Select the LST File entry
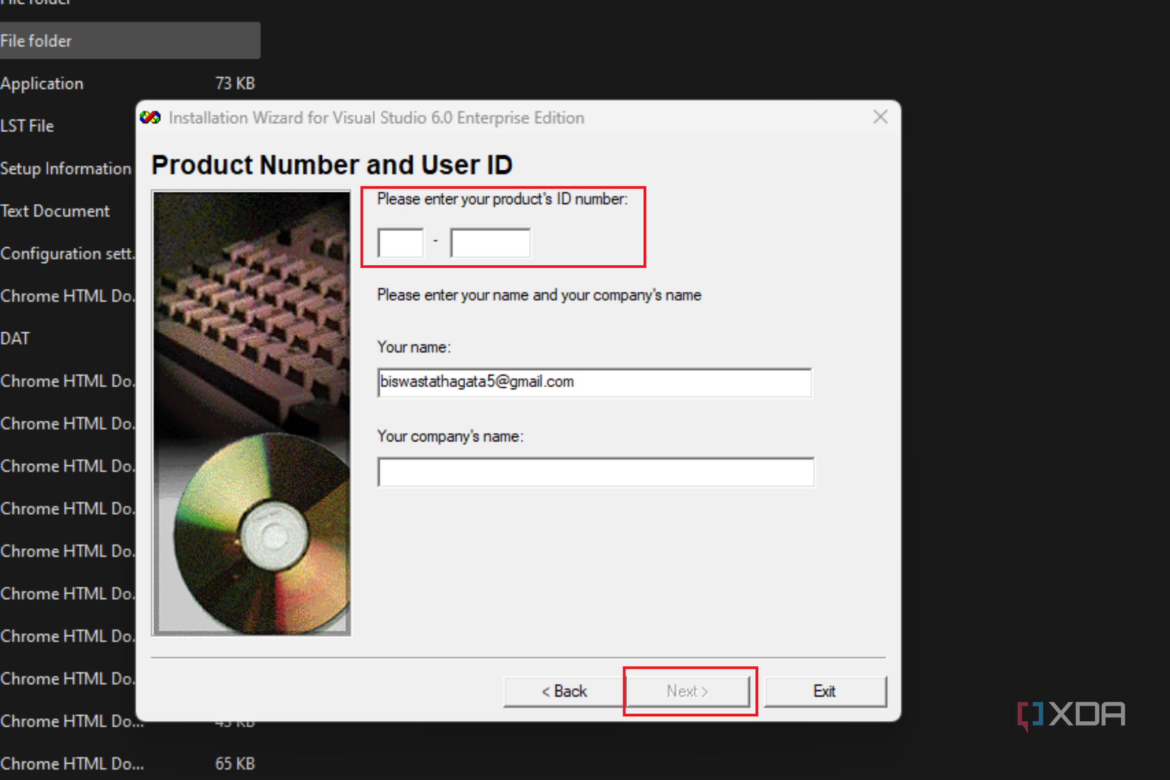This screenshot has width=1170, height=780. coord(28,126)
